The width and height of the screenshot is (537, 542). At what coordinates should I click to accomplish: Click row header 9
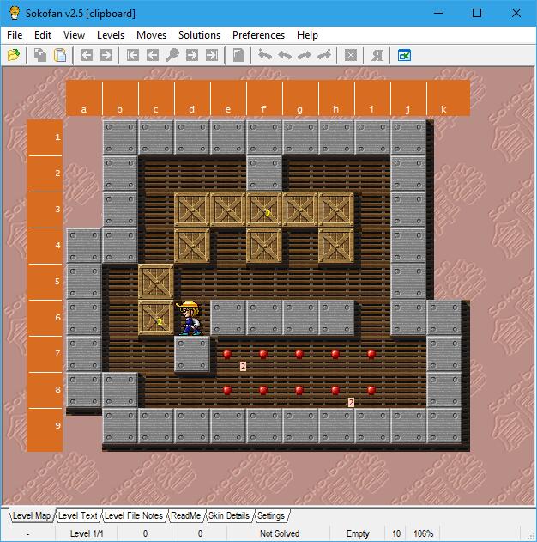pos(45,429)
